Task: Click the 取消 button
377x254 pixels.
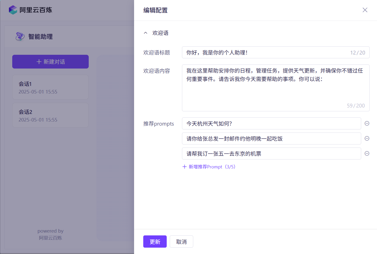Action: 181,242
